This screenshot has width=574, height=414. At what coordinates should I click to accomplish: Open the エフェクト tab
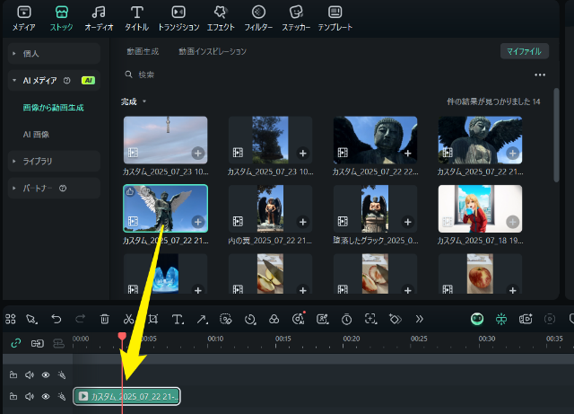(221, 18)
